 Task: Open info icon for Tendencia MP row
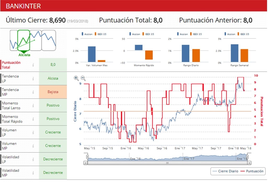coord(33,92)
